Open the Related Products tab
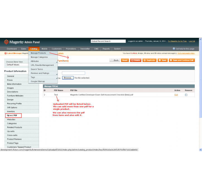Viewport: 202px width, 189px height. pos(21,127)
